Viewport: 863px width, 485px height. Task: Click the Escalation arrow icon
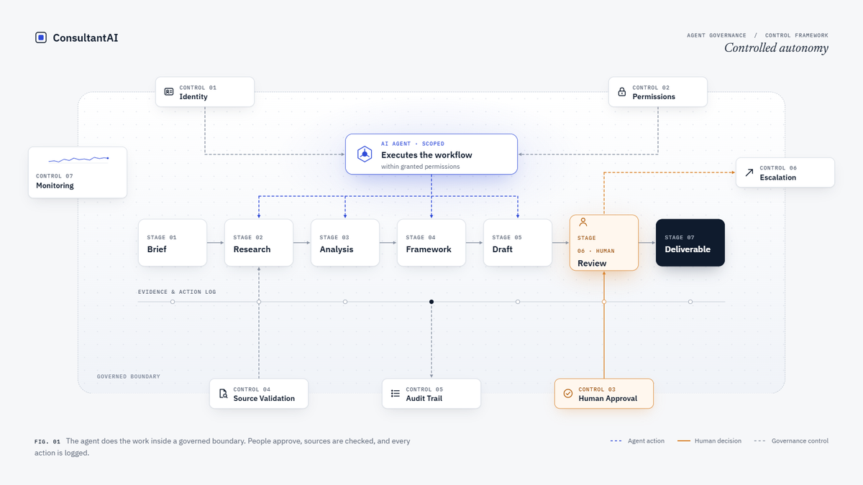pos(749,172)
